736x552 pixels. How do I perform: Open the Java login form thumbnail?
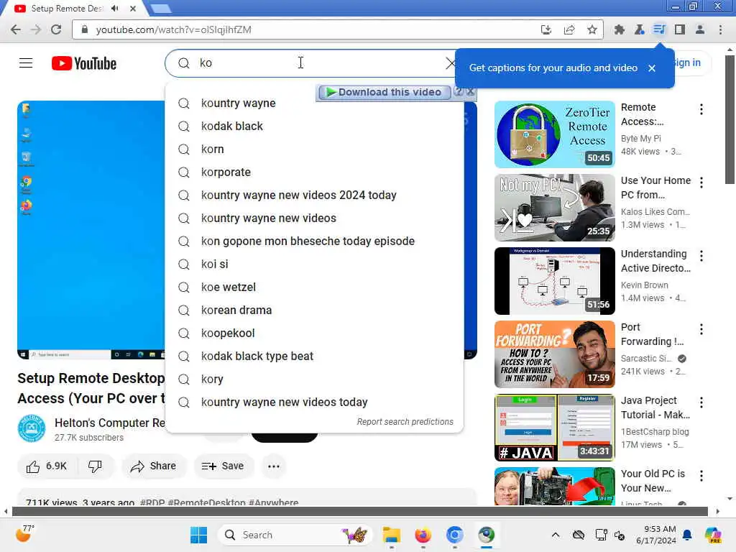click(554, 427)
